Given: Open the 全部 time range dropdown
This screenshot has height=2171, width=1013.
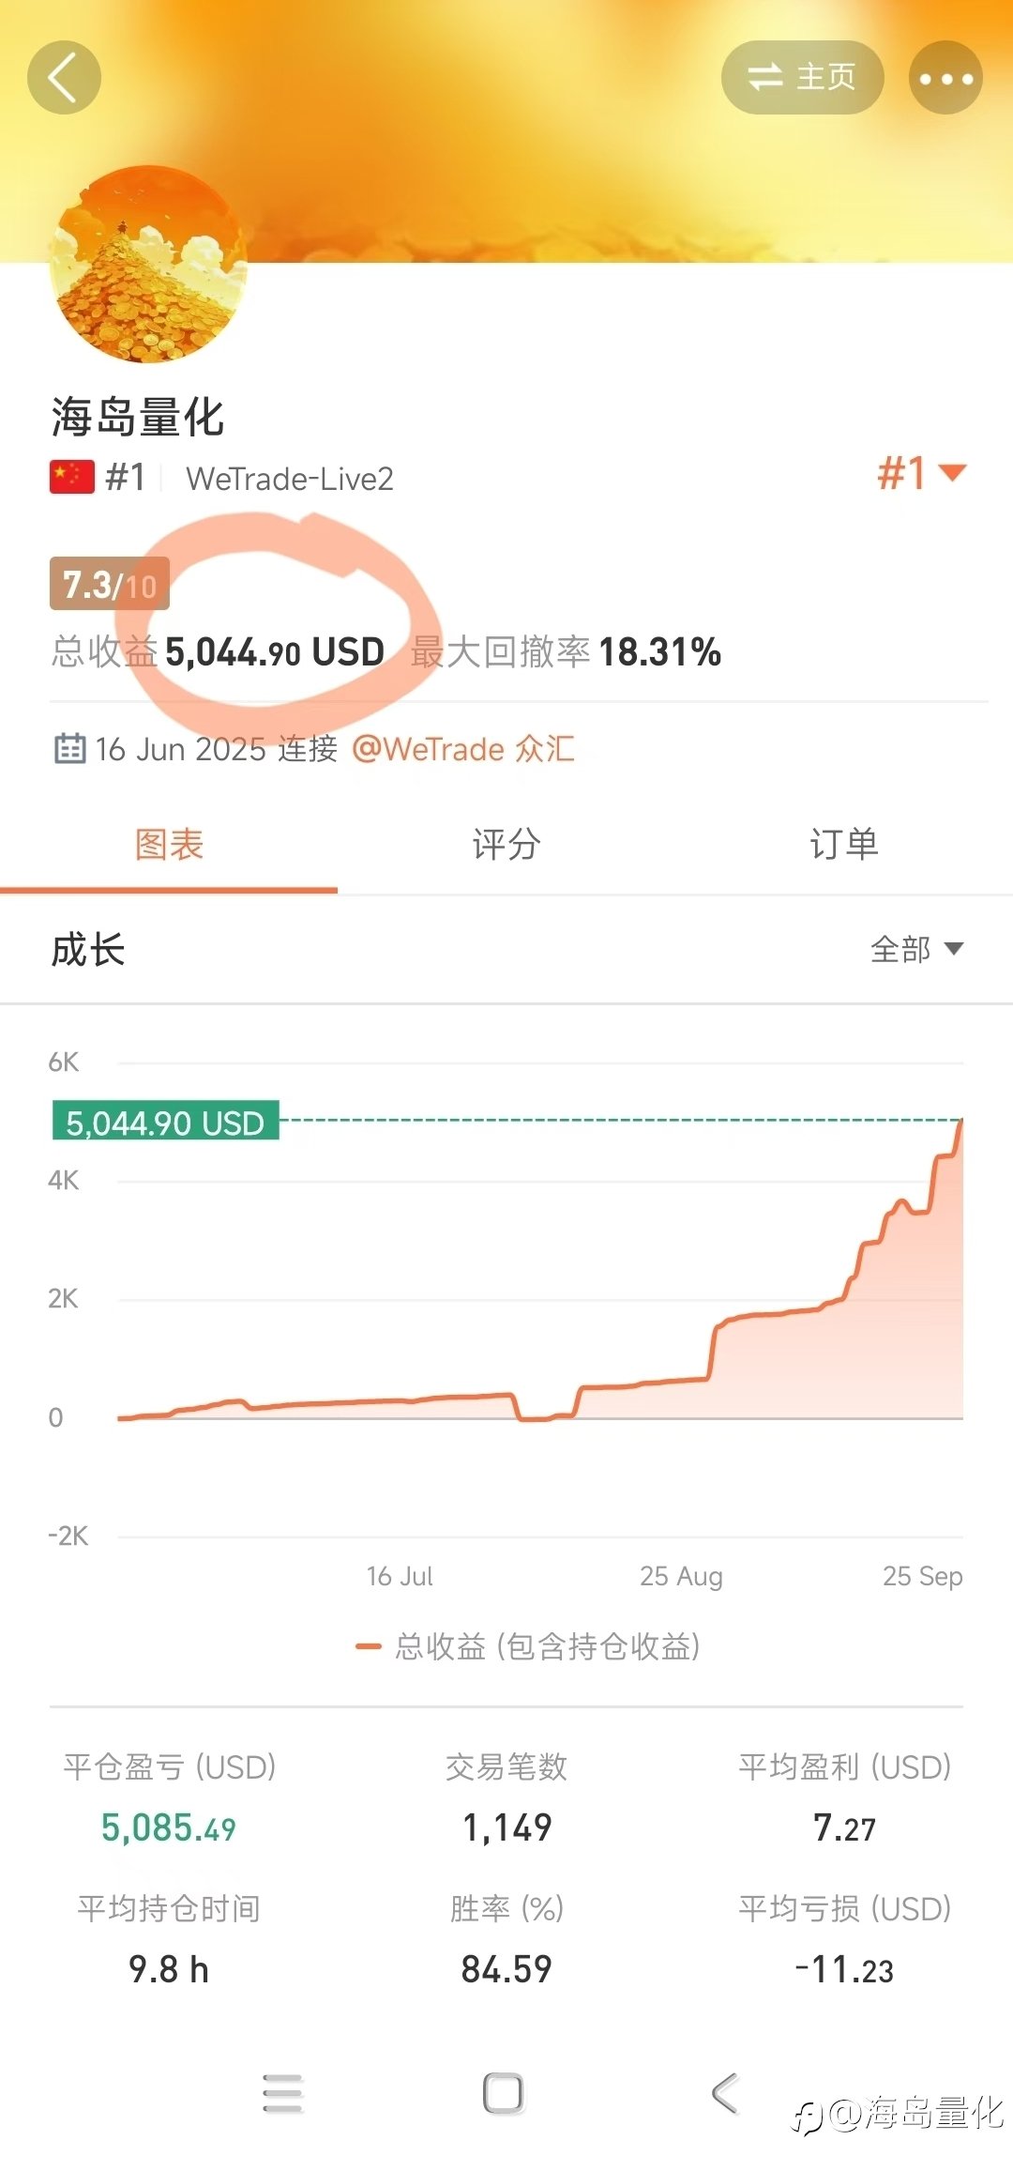Looking at the screenshot, I should point(916,949).
